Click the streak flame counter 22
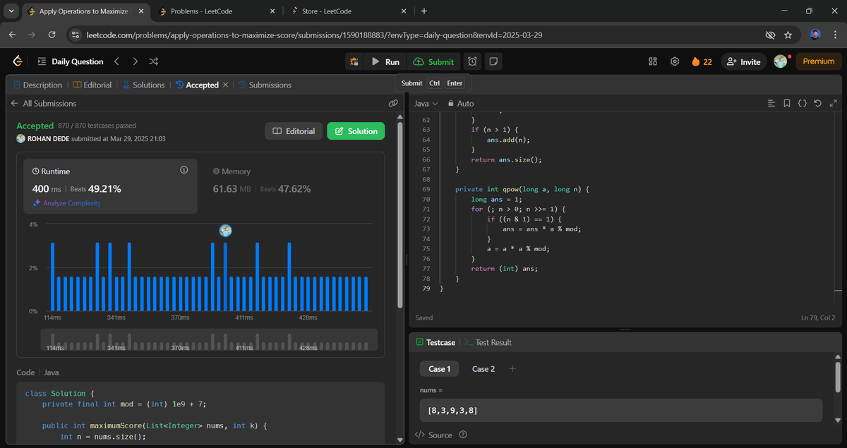847x448 pixels. (x=702, y=61)
